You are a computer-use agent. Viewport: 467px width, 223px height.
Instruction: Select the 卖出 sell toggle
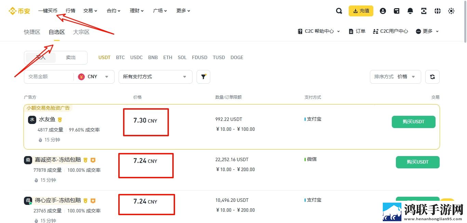coord(71,58)
